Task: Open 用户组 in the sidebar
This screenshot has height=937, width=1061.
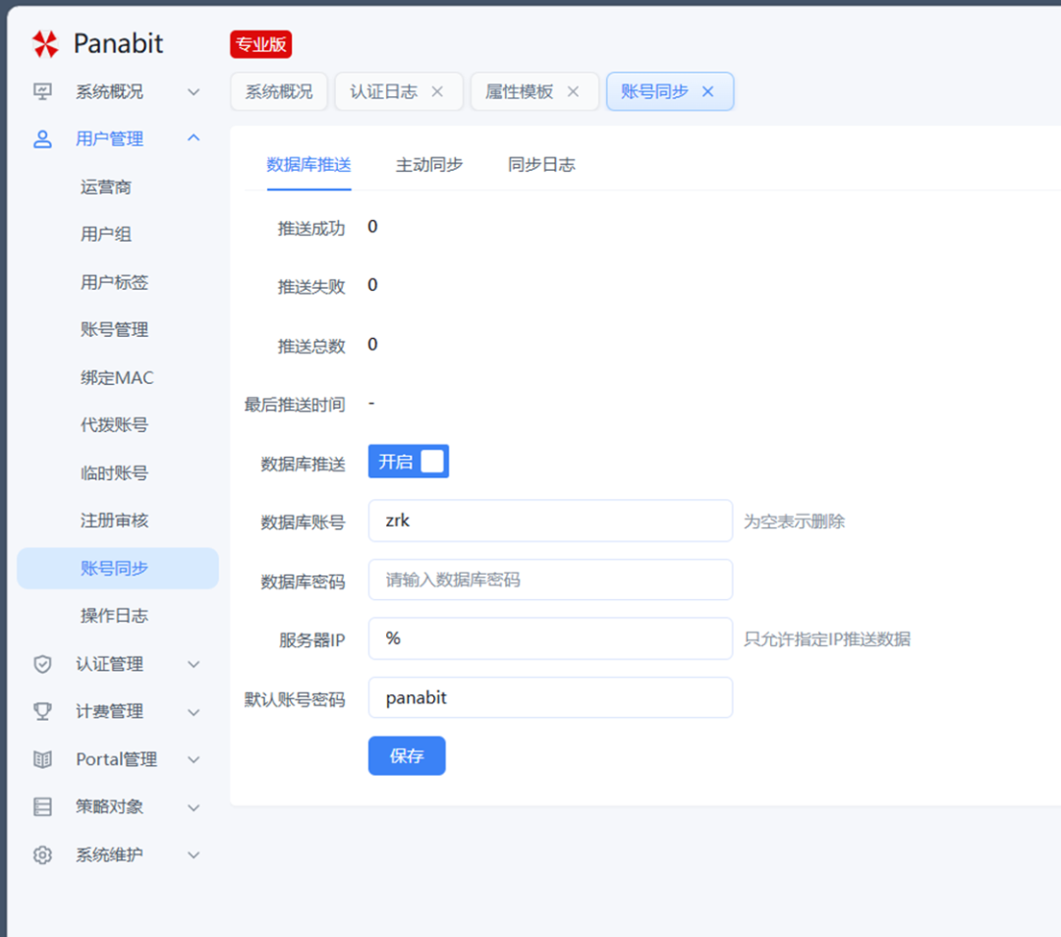Action: 105,234
